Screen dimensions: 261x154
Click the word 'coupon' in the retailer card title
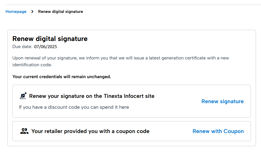pos(124,131)
